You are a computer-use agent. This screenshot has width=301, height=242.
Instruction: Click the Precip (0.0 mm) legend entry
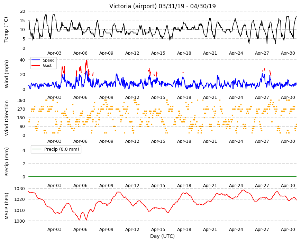56,149
